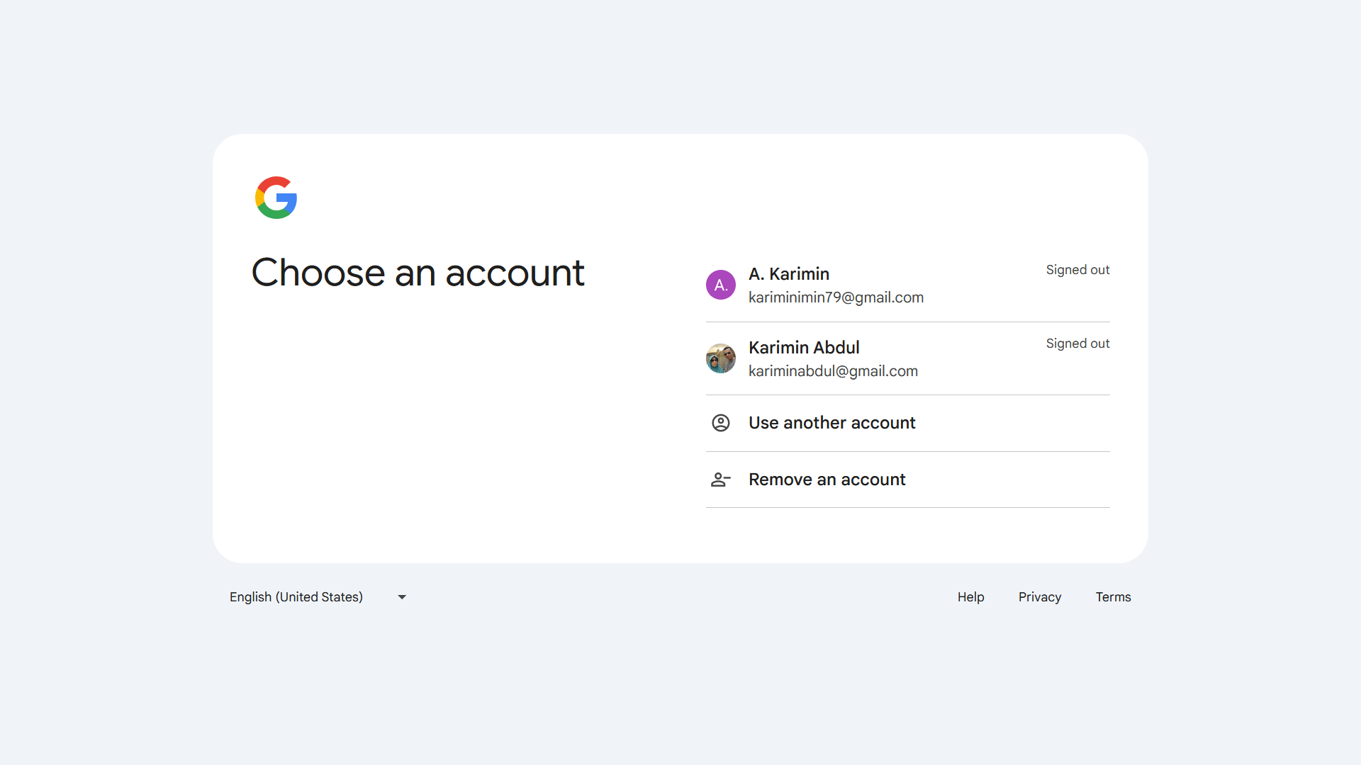This screenshot has width=1361, height=765.
Task: Click the person circle icon for another account
Action: 720,423
